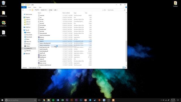Open Microsoft Excel from the taskbar
Screen dimensions: 181x102
click(63, 100)
